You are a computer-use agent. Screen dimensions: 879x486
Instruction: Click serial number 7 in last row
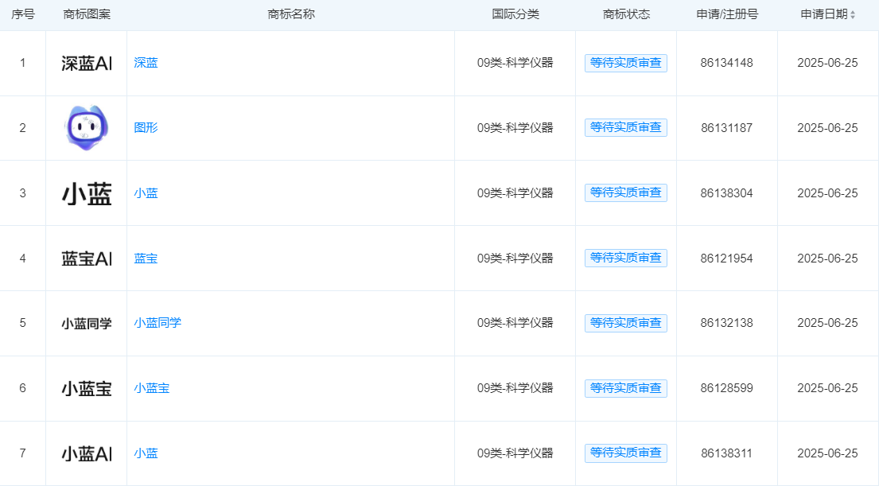pos(22,453)
